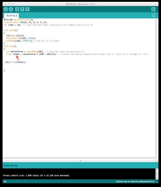Screen dimensions: 161x187
Task: Open the Serial Monitor magnifier icon
Action: [x=153, y=9]
